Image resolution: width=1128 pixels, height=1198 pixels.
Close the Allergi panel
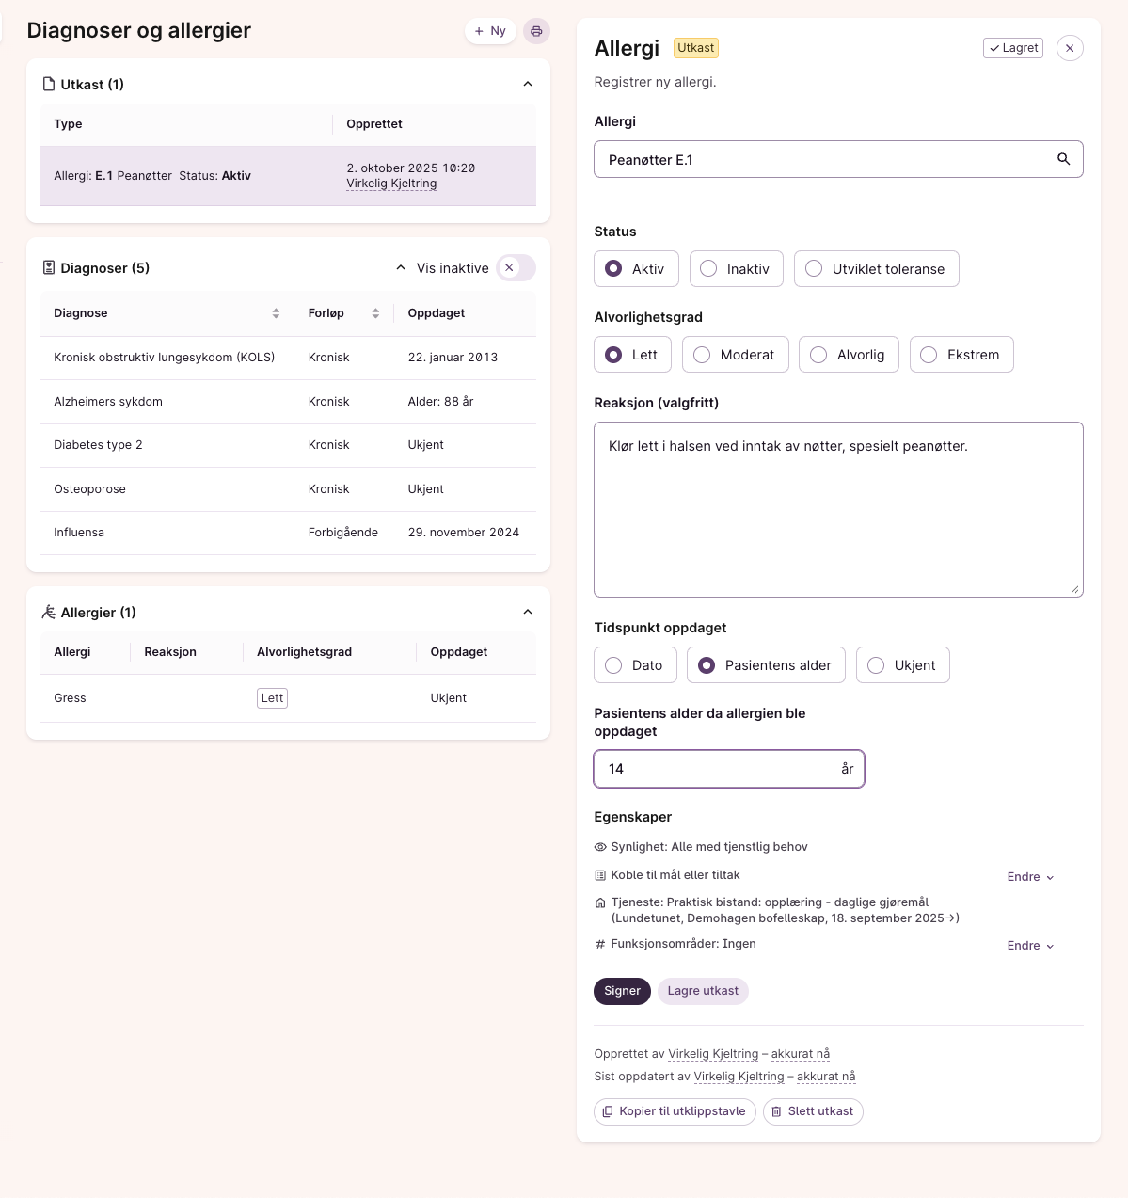tap(1070, 48)
